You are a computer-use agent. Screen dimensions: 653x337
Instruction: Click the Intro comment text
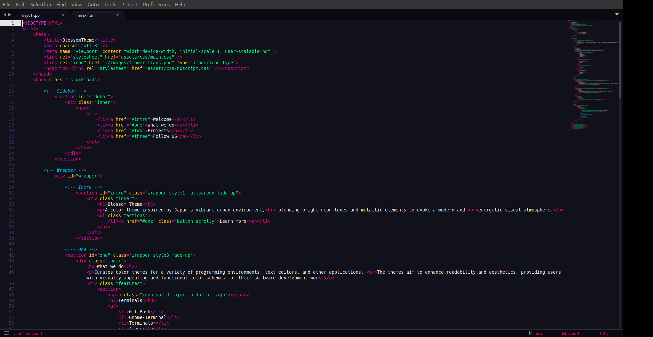tap(84, 187)
